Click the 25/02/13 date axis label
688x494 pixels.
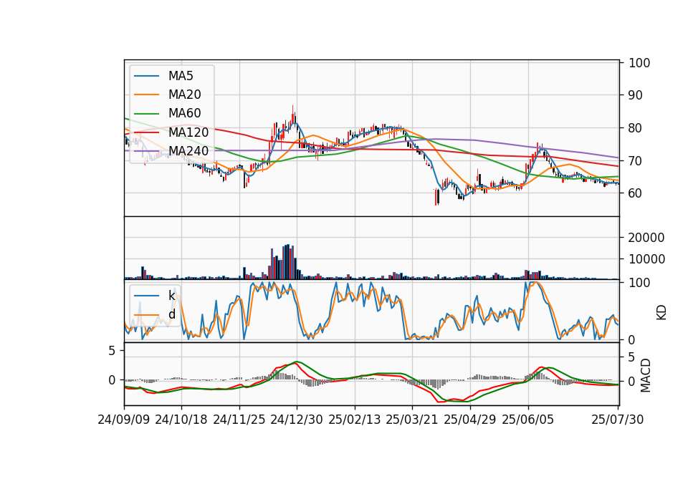[355, 420]
